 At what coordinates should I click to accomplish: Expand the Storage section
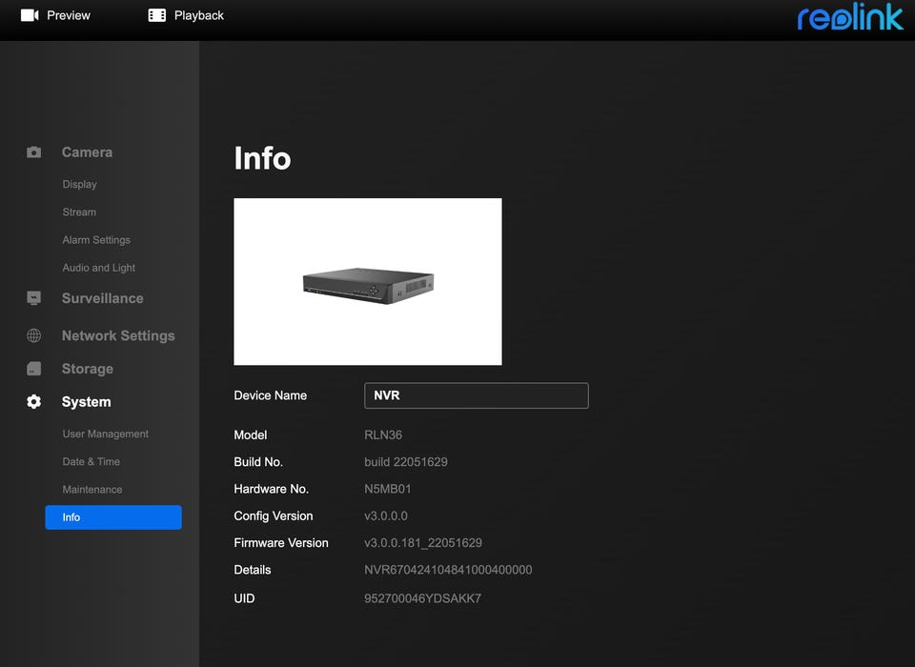(88, 369)
